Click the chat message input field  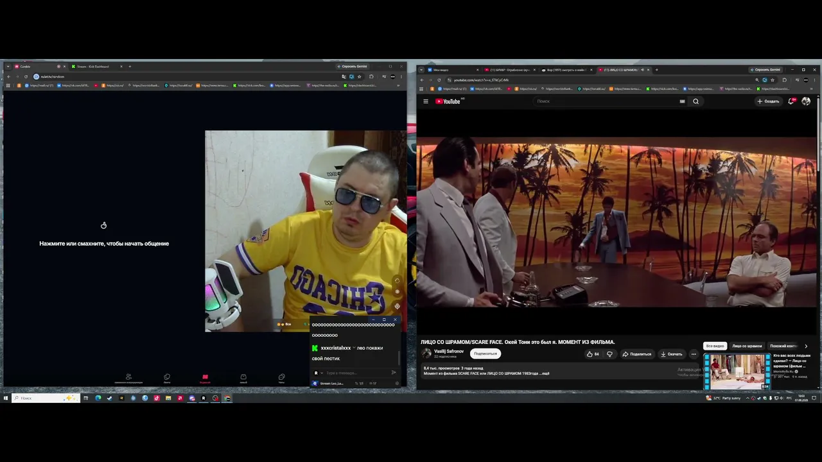point(355,373)
